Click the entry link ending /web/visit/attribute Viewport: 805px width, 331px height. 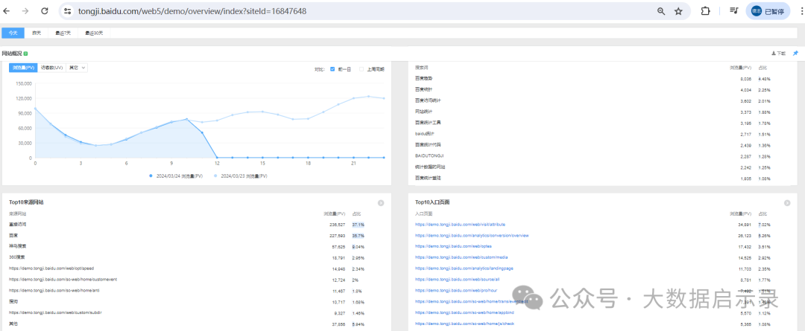[x=460, y=225]
